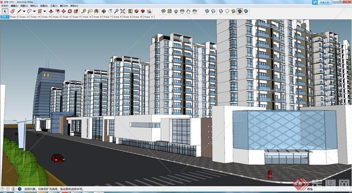Switch to the Scene 15 tab
This screenshot has width=352, height=193.
[46, 17]
